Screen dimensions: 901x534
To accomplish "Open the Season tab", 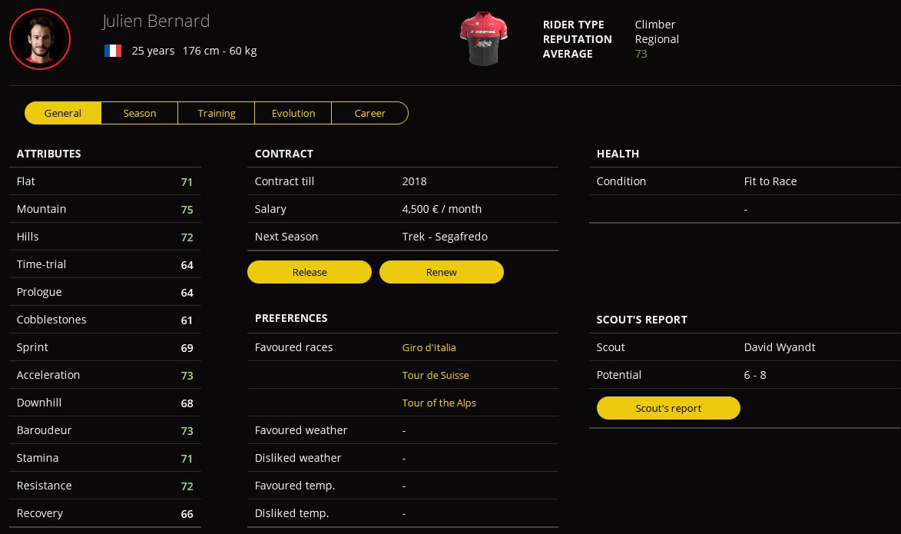I will coord(140,113).
